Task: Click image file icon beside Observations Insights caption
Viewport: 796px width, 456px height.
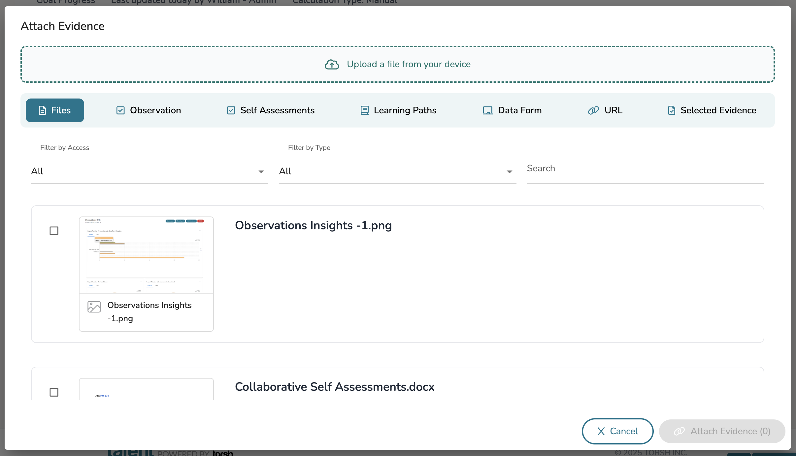Action: [x=94, y=307]
